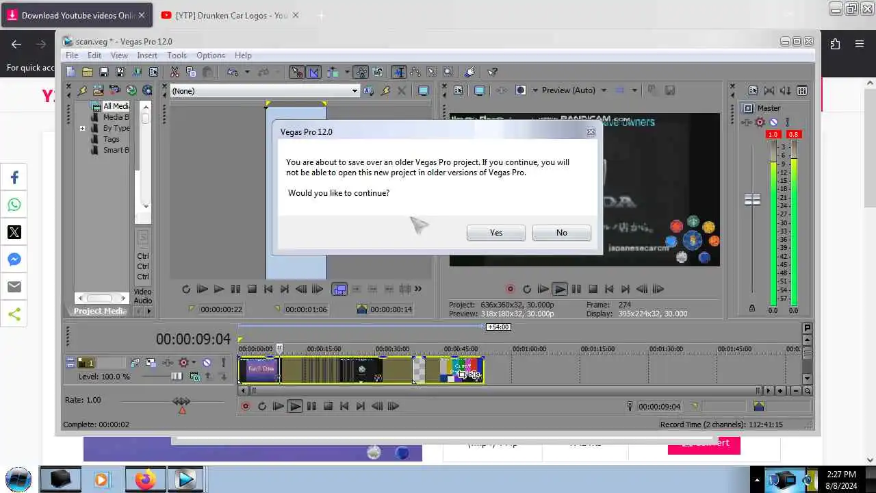
Task: Toggle Lock Envelopes to Events icon
Action: click(x=361, y=72)
